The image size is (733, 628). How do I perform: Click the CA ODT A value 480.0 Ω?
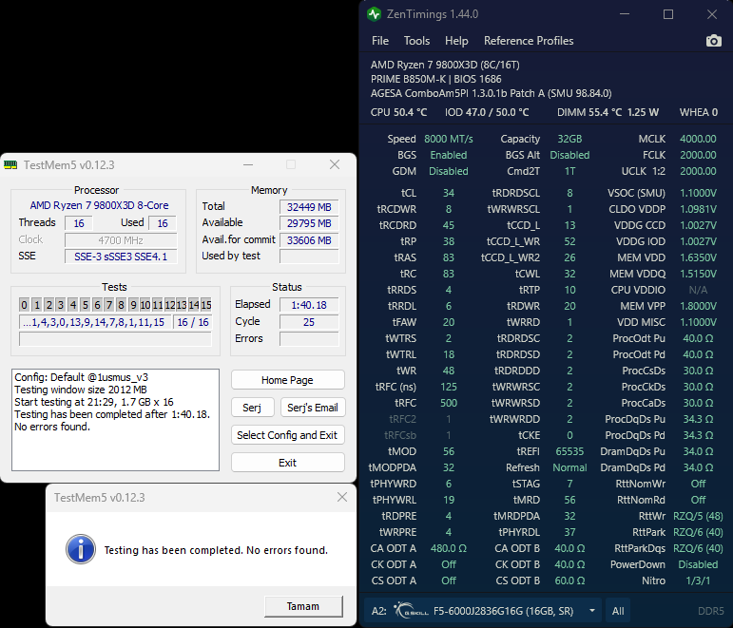tap(449, 548)
